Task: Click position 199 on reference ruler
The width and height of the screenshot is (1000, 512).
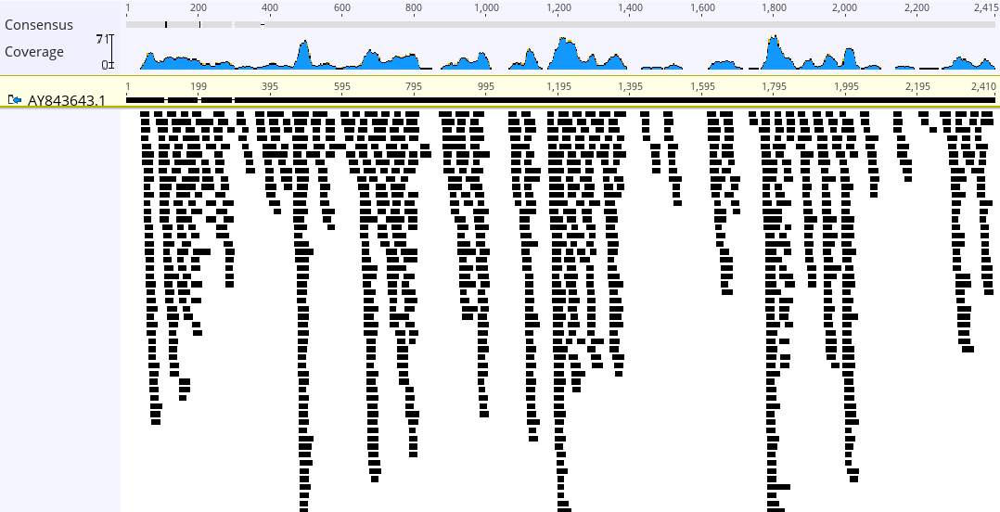Action: pos(198,86)
